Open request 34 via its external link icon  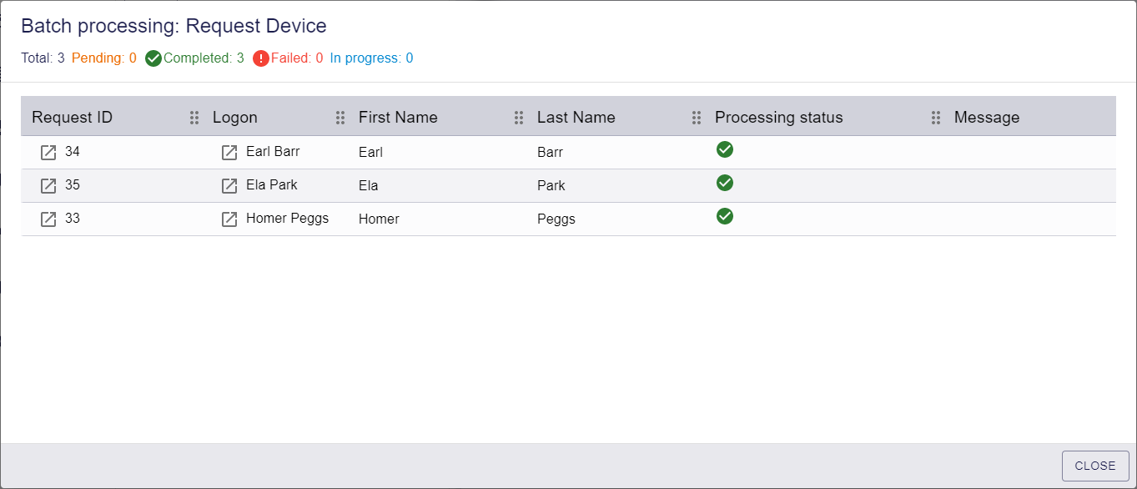(48, 153)
